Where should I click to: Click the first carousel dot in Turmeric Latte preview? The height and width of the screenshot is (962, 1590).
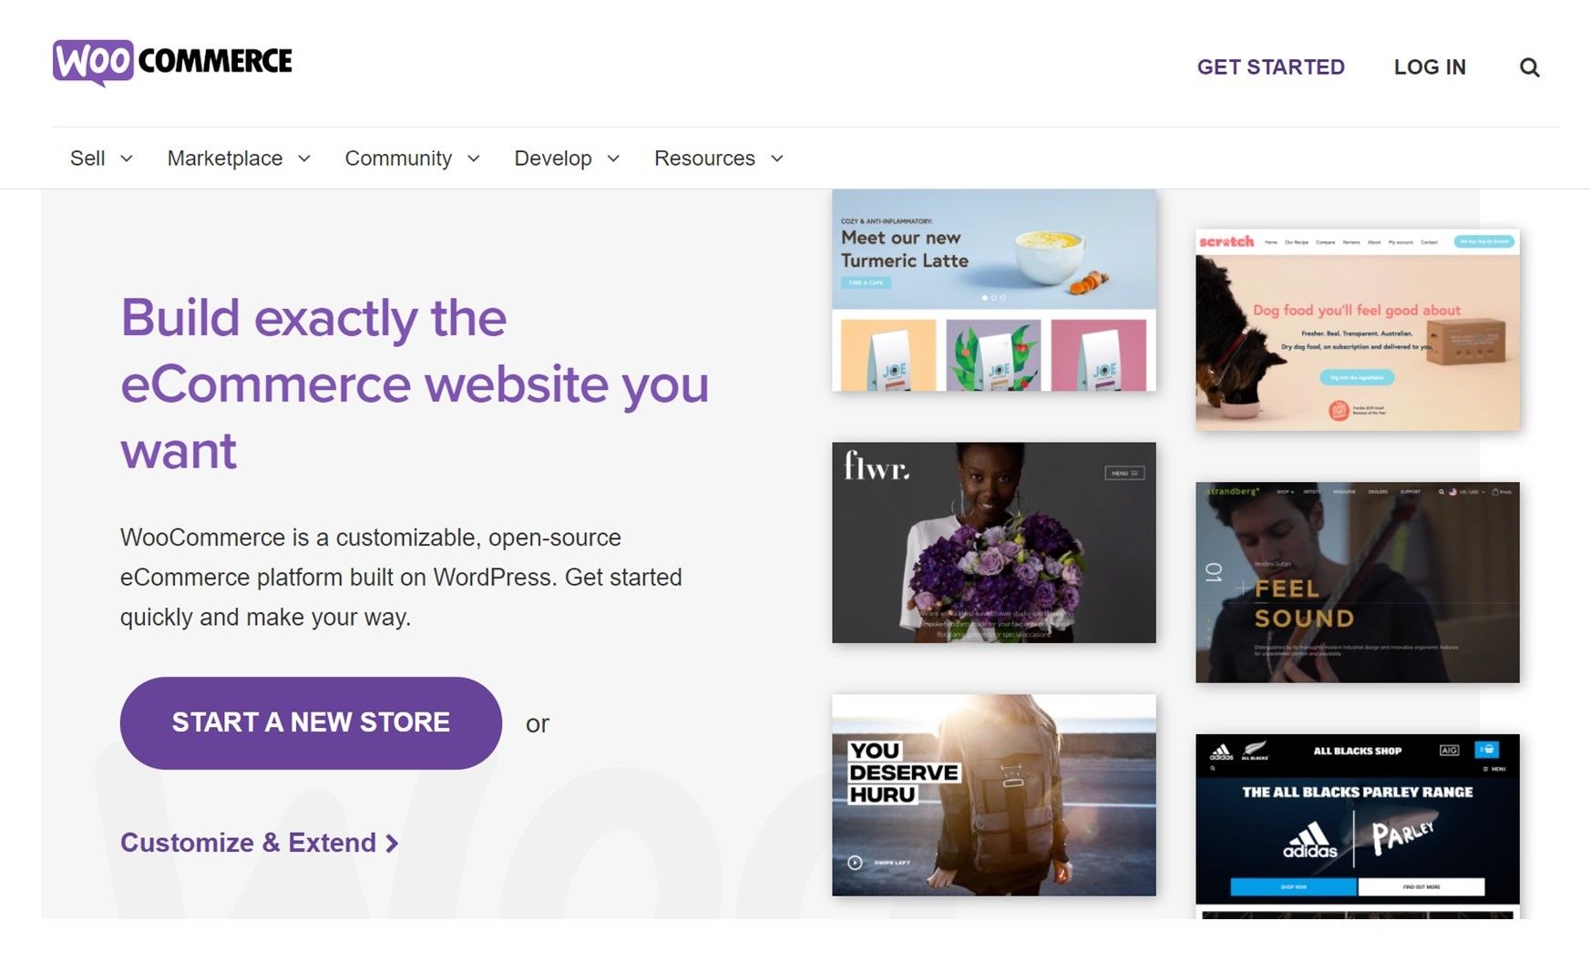(984, 298)
